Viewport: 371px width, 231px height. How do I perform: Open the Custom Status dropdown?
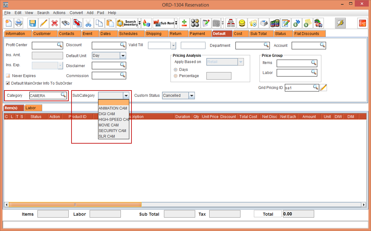tap(192, 96)
